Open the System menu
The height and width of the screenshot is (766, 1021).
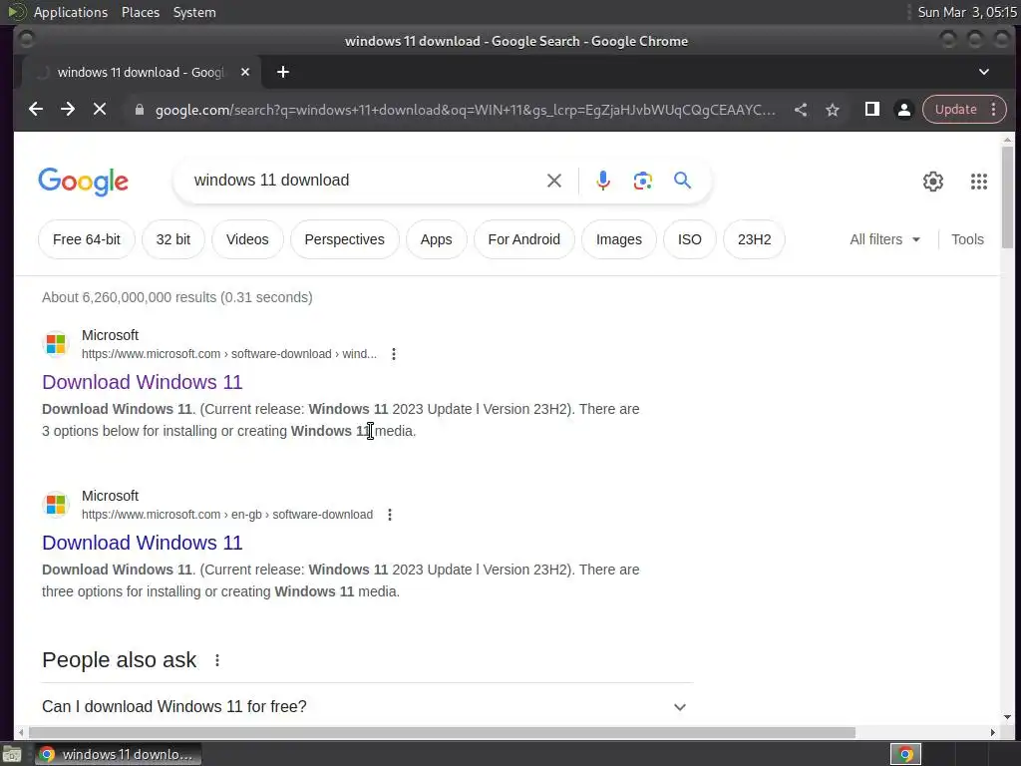click(194, 12)
